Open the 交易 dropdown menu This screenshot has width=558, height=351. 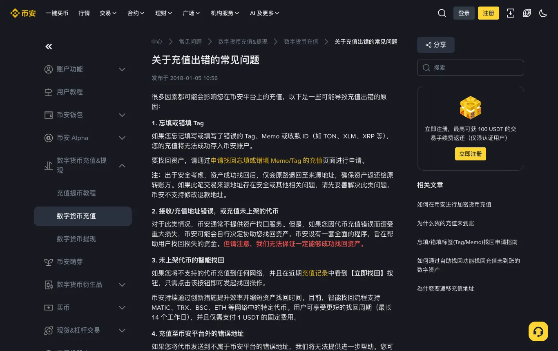[x=108, y=13]
